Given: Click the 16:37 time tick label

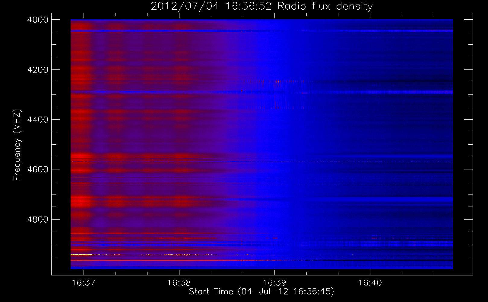Looking at the screenshot, I should pyautogui.click(x=84, y=283).
